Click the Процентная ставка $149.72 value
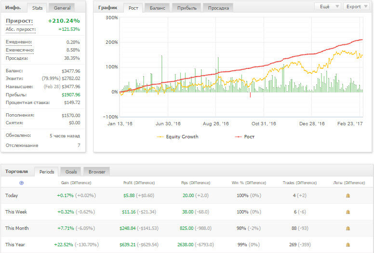 [72, 103]
